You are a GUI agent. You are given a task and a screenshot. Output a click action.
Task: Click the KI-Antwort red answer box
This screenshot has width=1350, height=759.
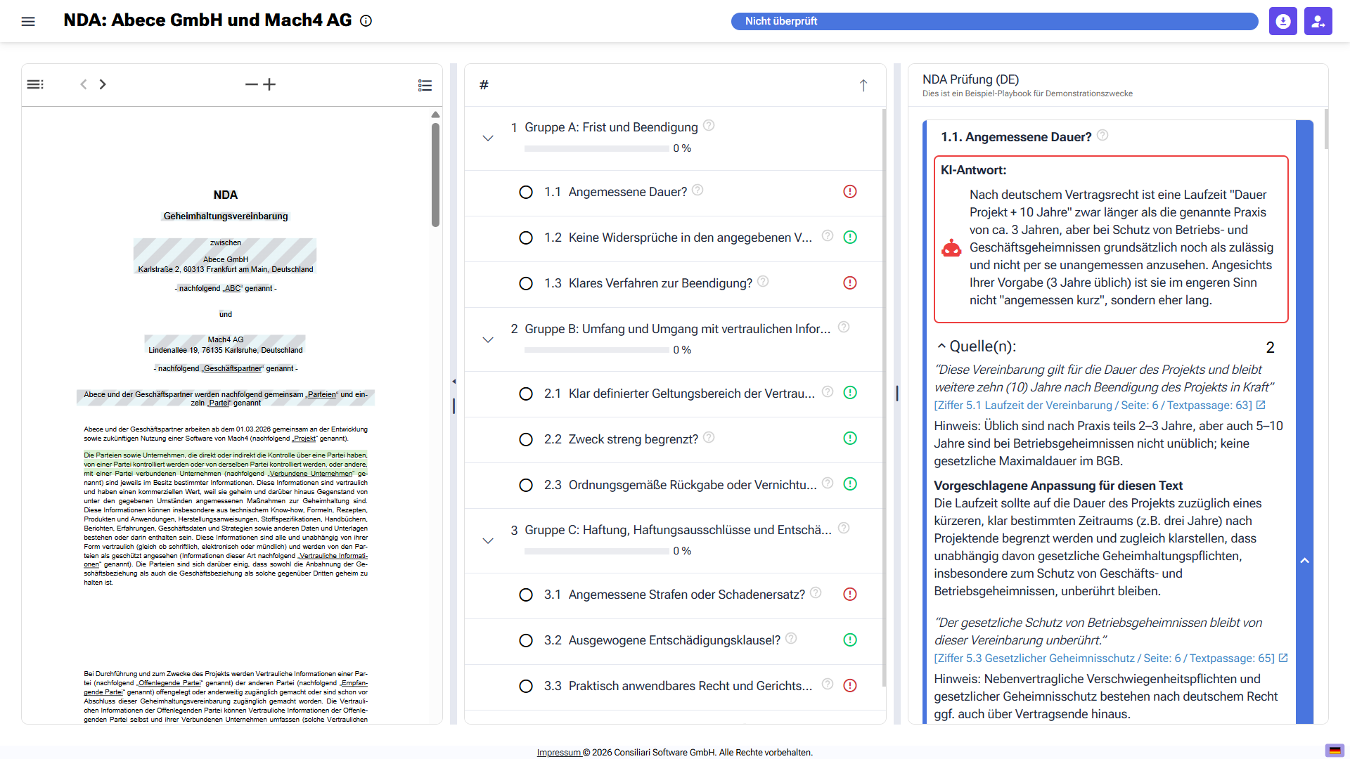(x=1111, y=239)
